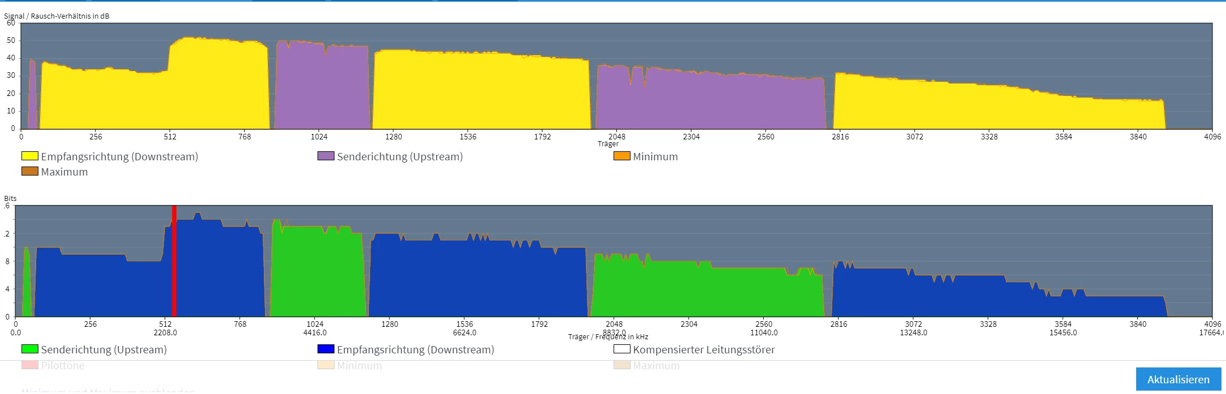This screenshot has width=1226, height=394.
Task: Click brown Maximum legend swatch
Action: (x=30, y=172)
